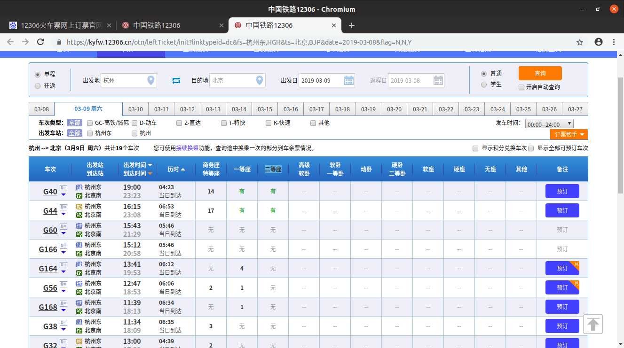Toggle 显示积分兑换车次 checkbox
Viewport: 624px width, 348px height.
click(475, 148)
